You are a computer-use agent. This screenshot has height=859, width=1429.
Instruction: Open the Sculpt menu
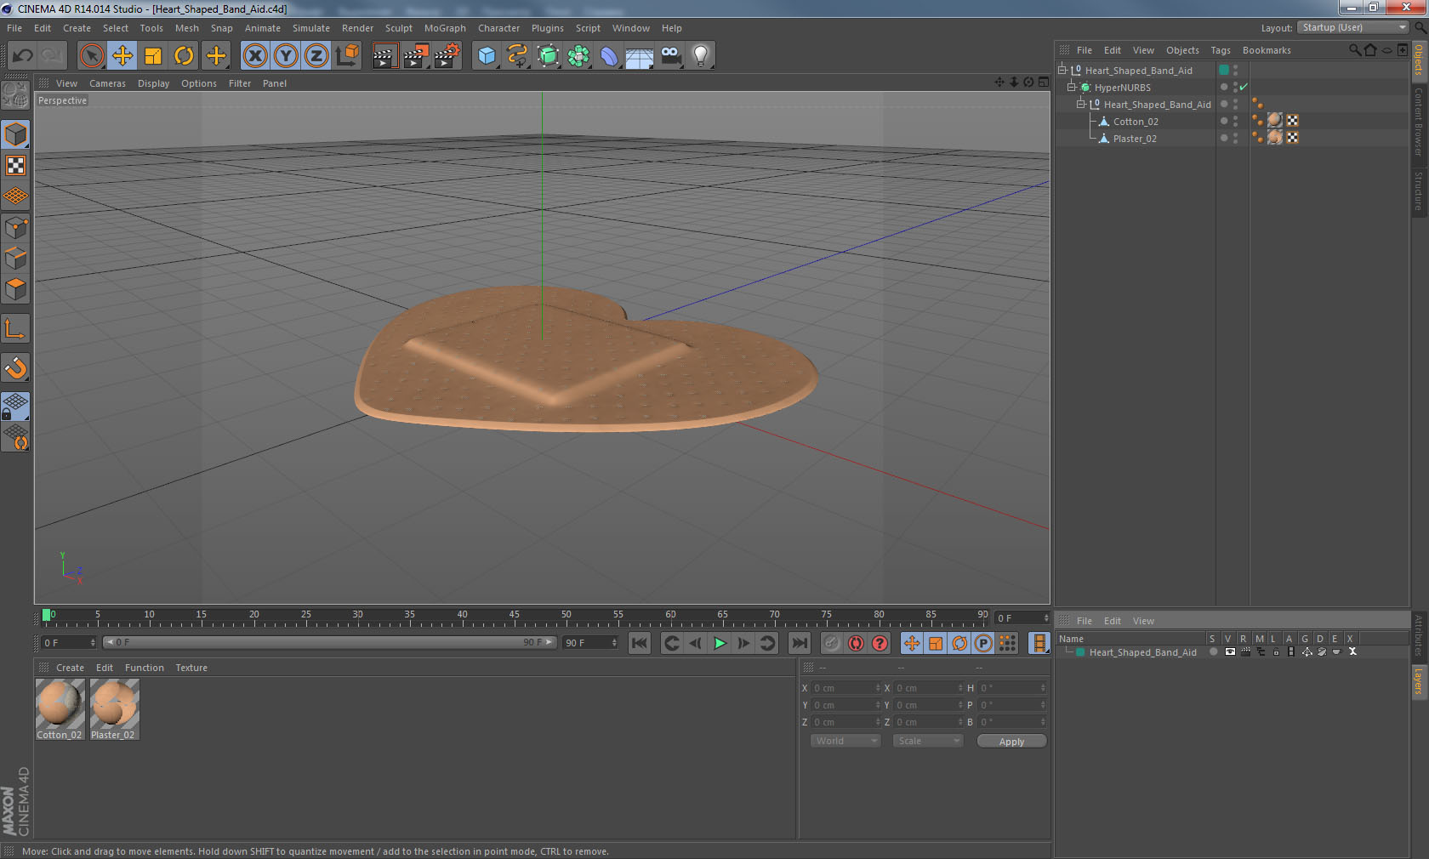398,28
